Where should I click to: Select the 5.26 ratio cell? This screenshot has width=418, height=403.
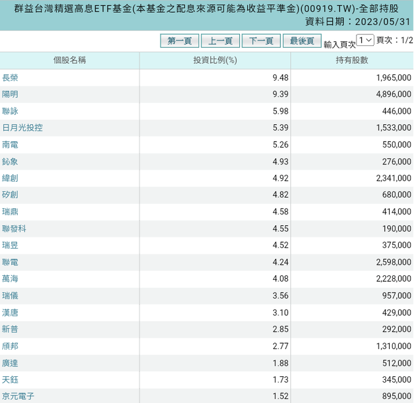point(280,145)
